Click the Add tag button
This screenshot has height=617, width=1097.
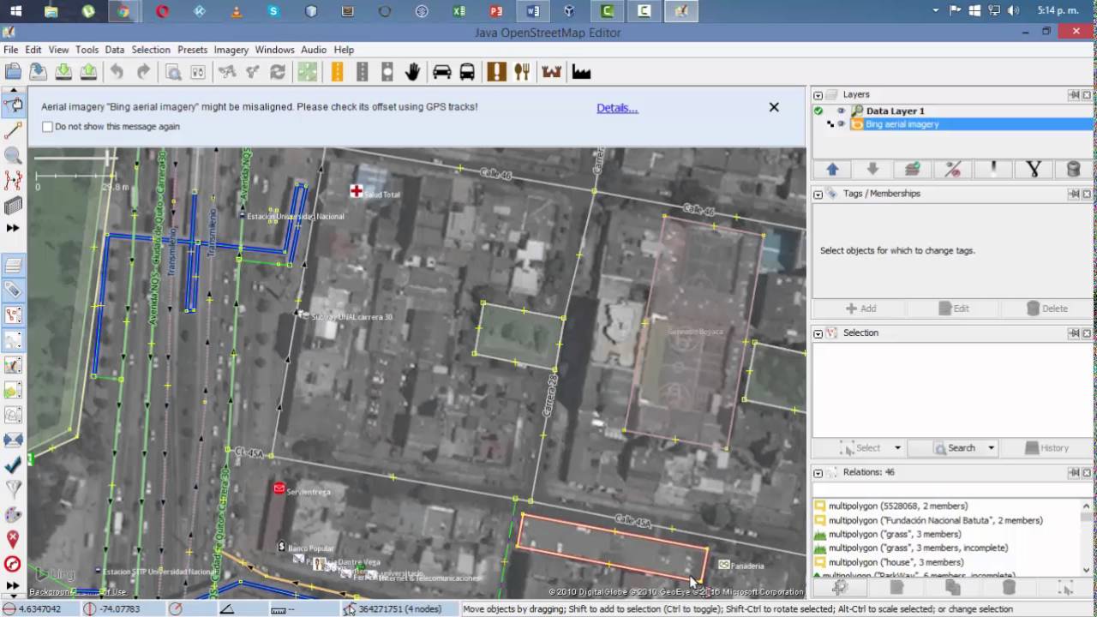[860, 308]
